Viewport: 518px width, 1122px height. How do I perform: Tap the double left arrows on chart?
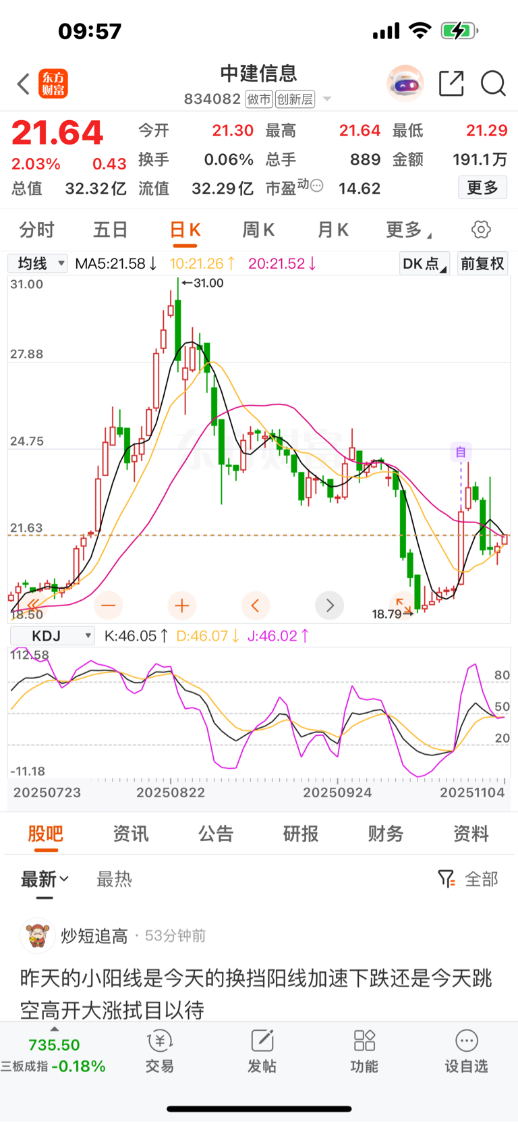(x=33, y=605)
